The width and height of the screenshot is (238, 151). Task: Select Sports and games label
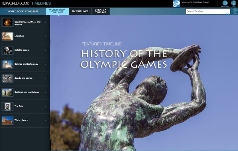pyautogui.click(x=23, y=78)
